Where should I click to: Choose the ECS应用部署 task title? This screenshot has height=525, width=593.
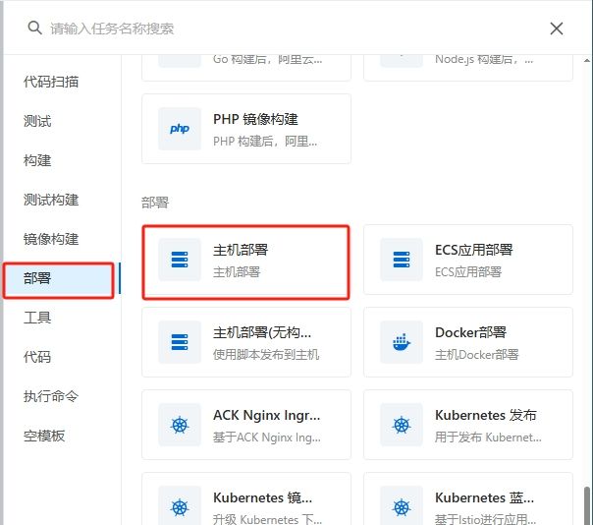pos(474,250)
